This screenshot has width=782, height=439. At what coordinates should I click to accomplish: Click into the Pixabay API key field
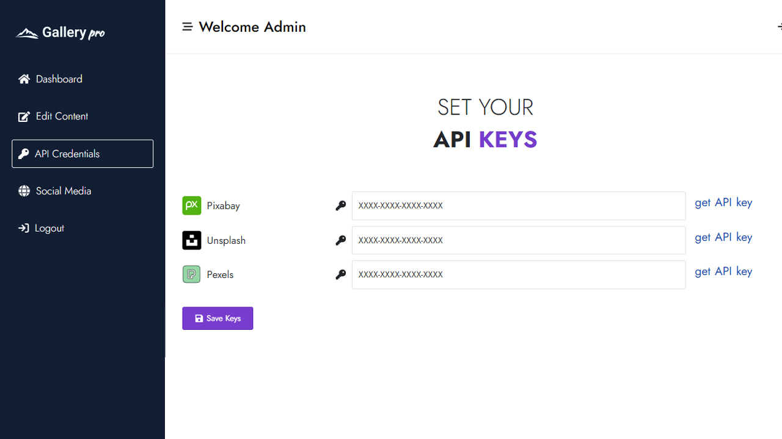[x=518, y=206]
